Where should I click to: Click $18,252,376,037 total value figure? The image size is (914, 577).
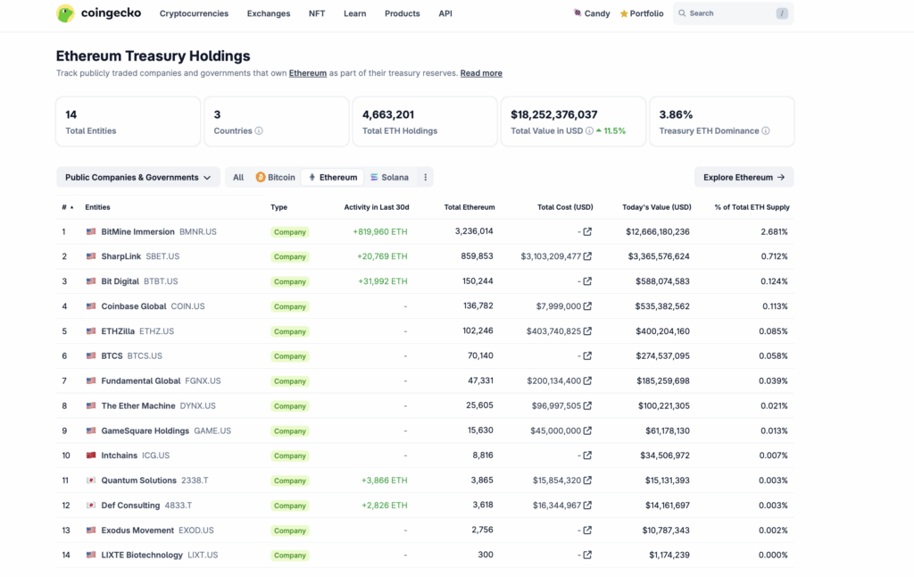coord(553,114)
